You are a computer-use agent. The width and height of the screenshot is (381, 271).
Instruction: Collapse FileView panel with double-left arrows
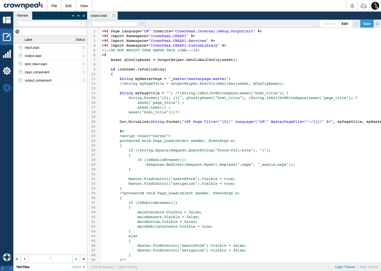[73, 16]
